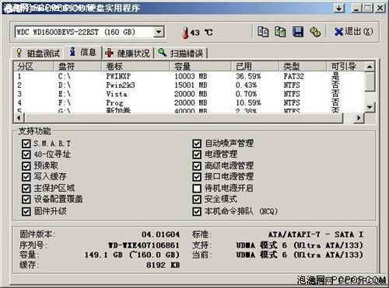Click the ATA/ATAPI-7 - SATA I value

tap(315, 234)
